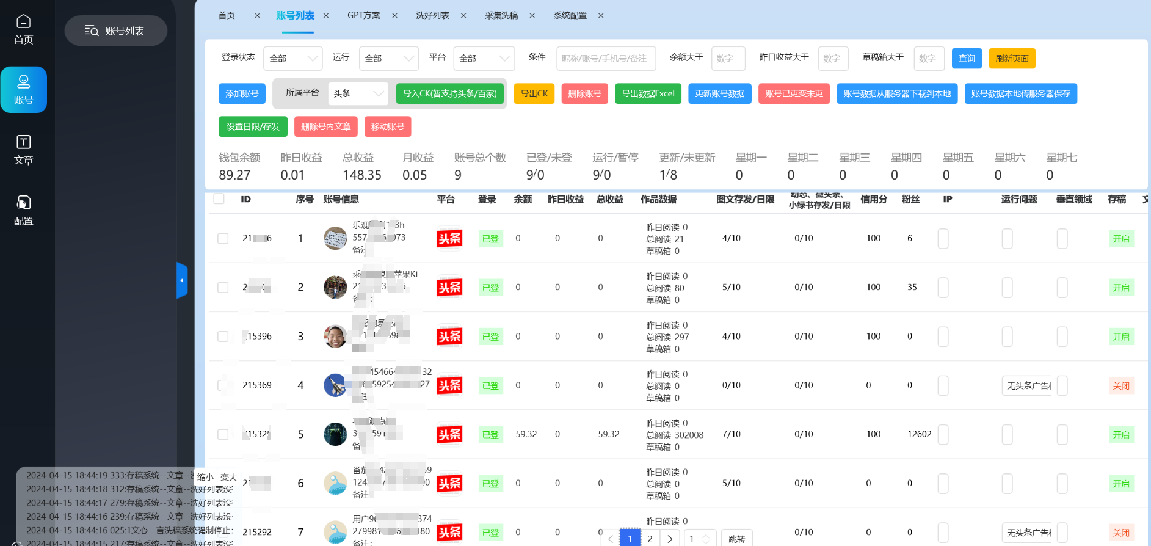
Task: Go to next page with the arrow
Action: 670,539
